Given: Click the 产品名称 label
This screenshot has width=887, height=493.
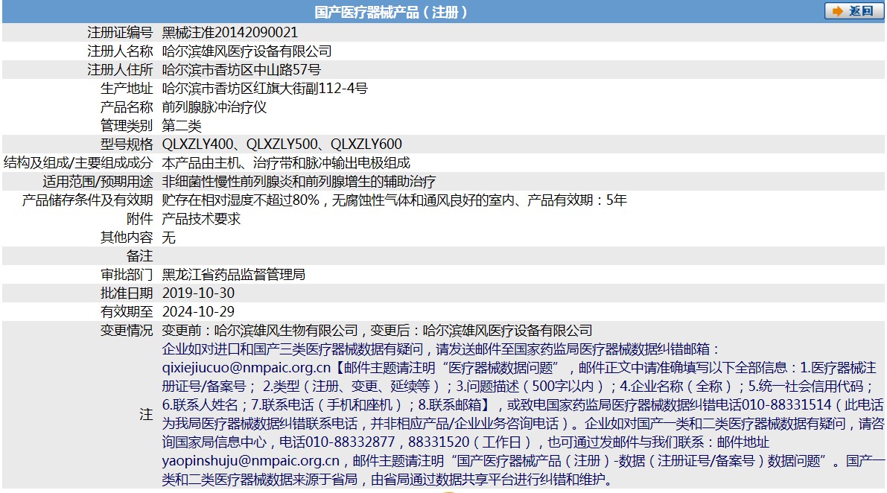Looking at the screenshot, I should pyautogui.click(x=127, y=107).
